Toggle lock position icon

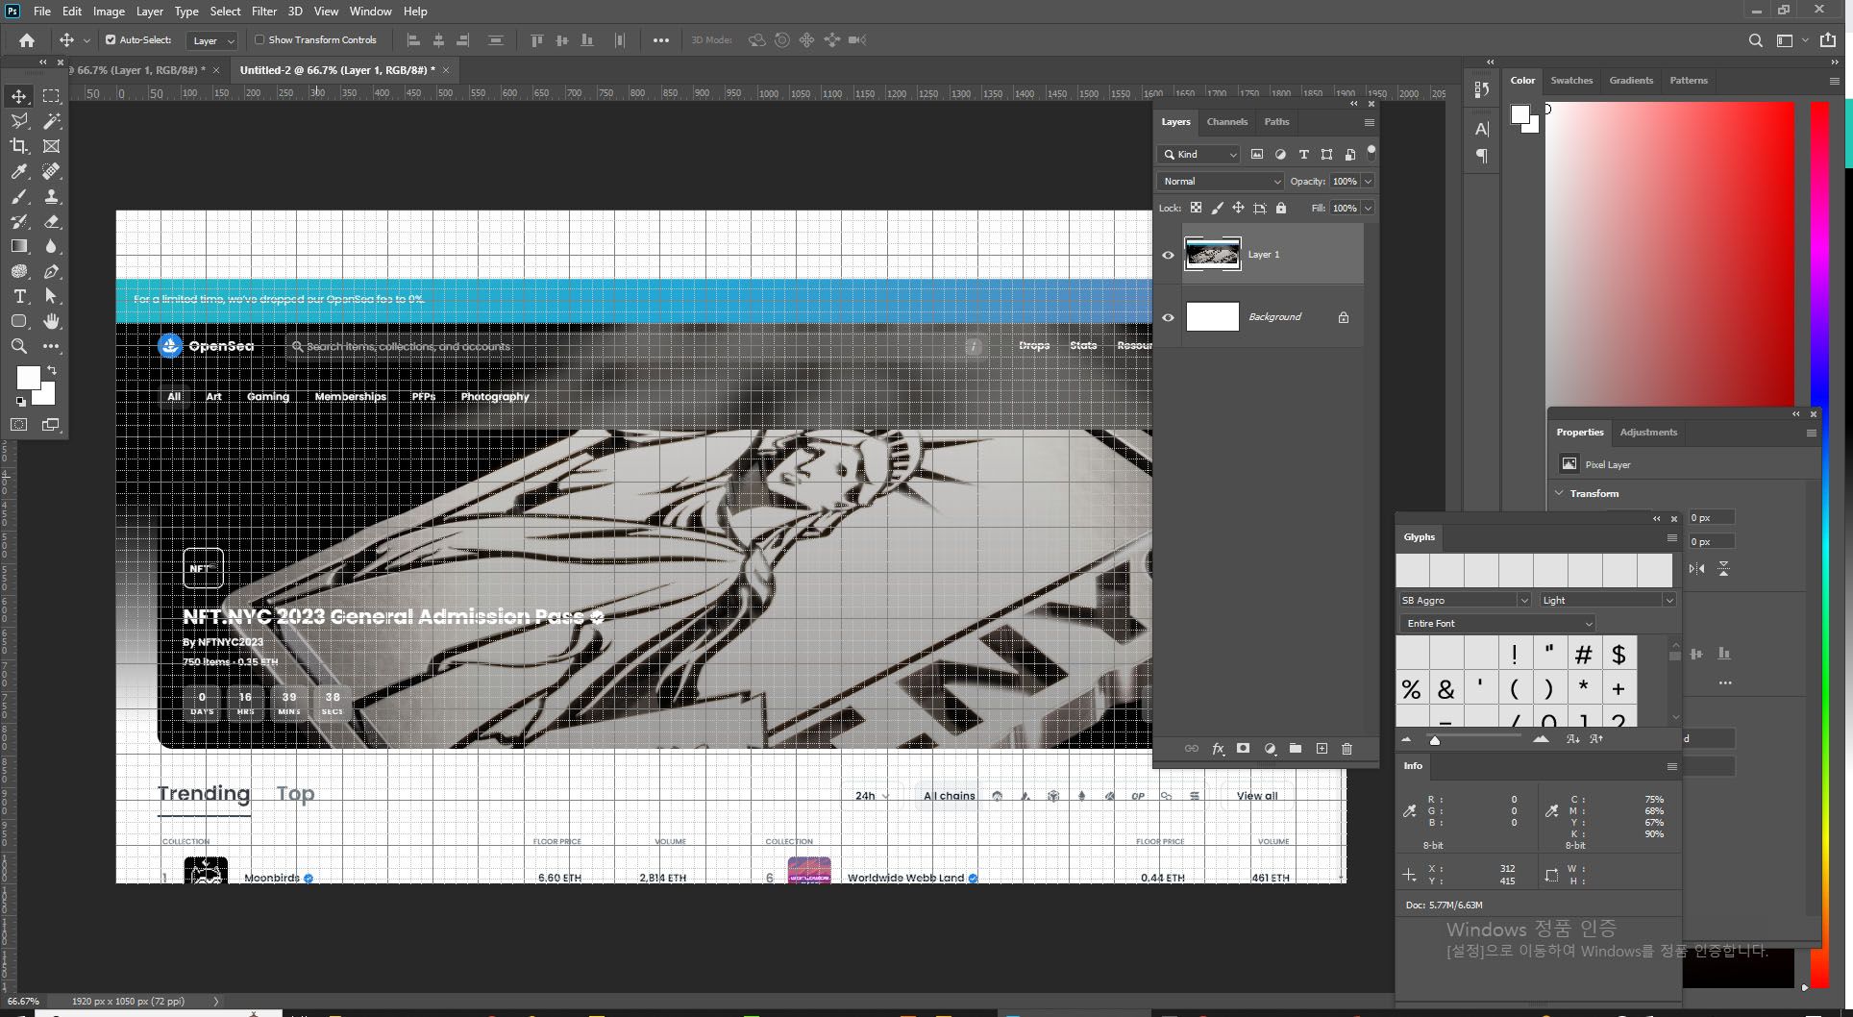point(1238,208)
